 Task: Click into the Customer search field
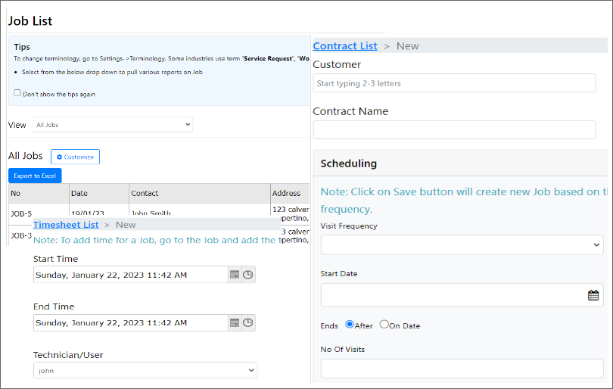tap(454, 83)
